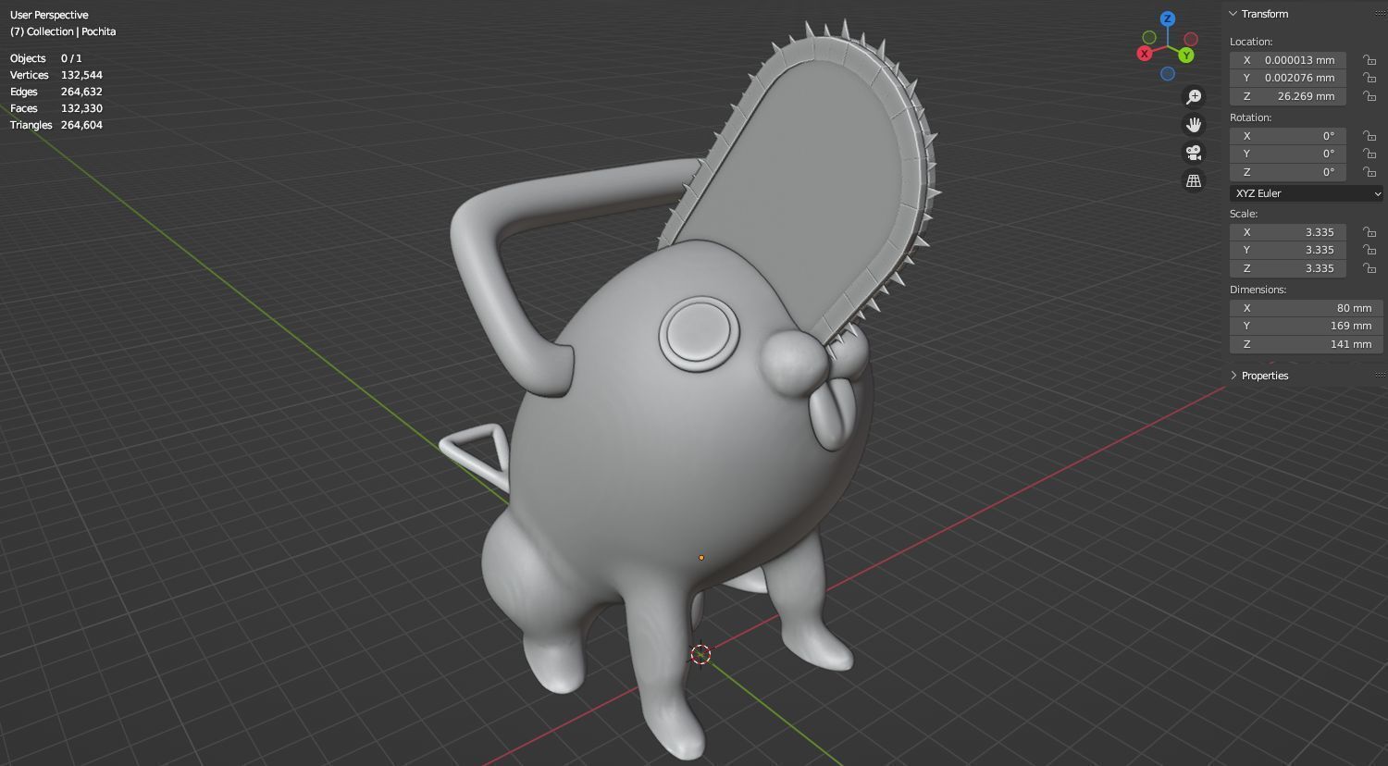Click the negative Z axis gizmo ball
The image size is (1388, 766).
pyautogui.click(x=1168, y=74)
